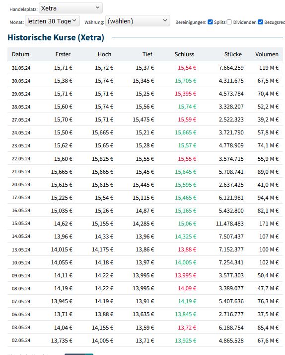The width and height of the screenshot is (285, 355).
Task: Uncheck the Splits checkbox
Action: tap(210, 22)
